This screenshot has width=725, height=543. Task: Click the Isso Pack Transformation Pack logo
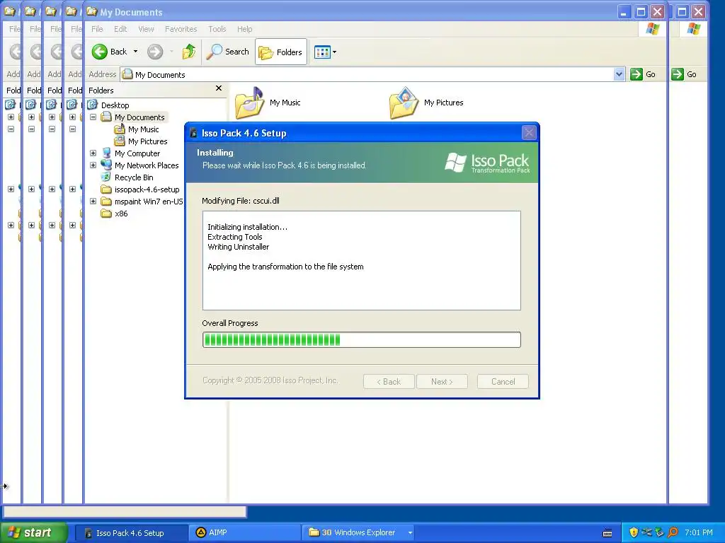487,163
